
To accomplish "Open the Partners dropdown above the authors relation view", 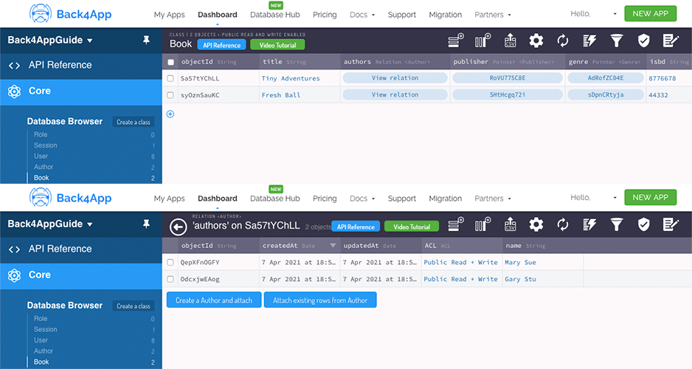I will pos(493,199).
